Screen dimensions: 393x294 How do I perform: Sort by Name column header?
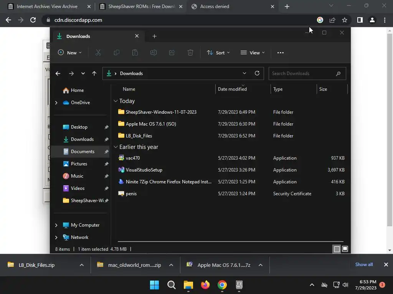point(129,89)
